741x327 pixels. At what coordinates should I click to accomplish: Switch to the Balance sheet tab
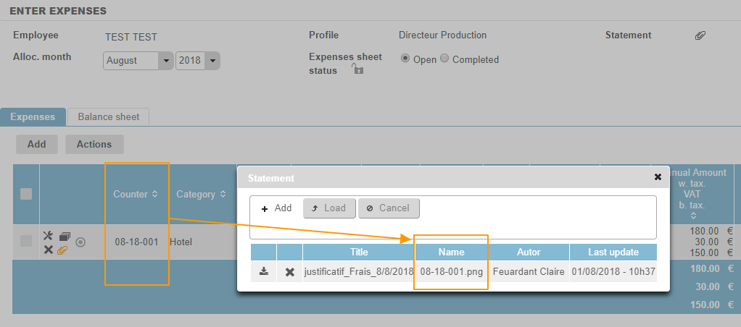(108, 116)
